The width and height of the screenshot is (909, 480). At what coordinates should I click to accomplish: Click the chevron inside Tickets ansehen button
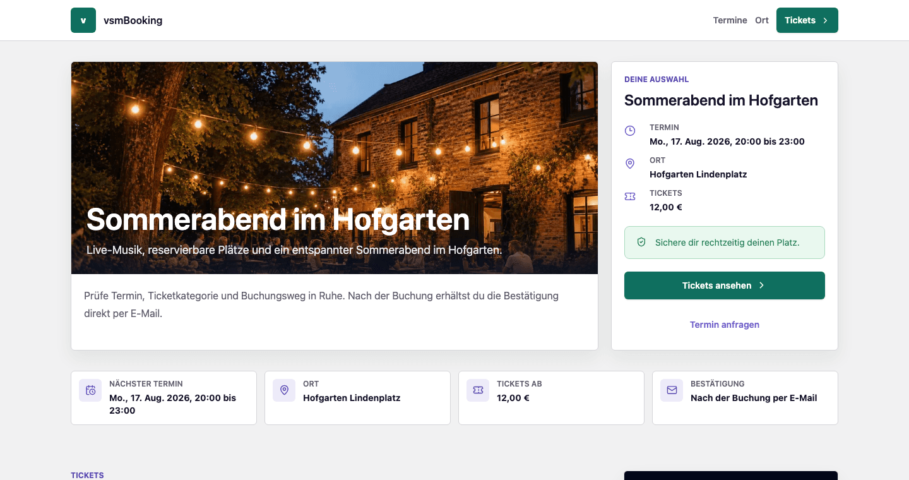[x=761, y=285]
